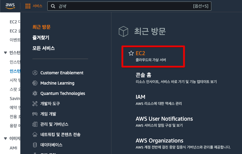Collapse the 인스턴스 sidebar section arrow
Screen dimensions: 242x154
(x=5, y=53)
